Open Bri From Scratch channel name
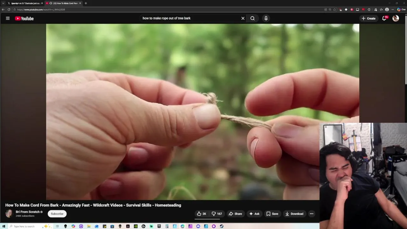Screen dimensions: 407x229 (28, 212)
